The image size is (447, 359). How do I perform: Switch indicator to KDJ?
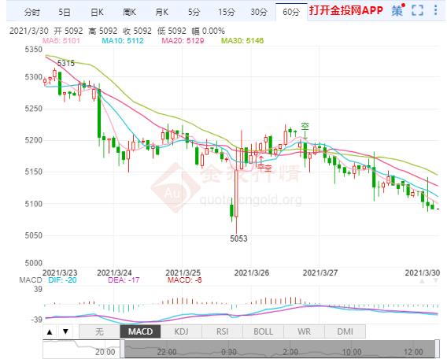click(181, 331)
